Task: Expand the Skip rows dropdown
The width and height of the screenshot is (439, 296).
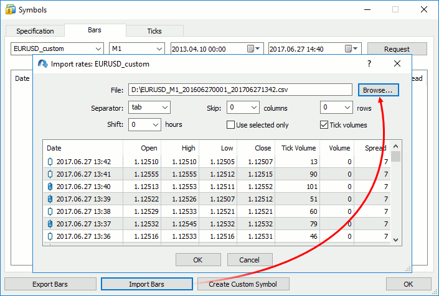Action: 337,108
